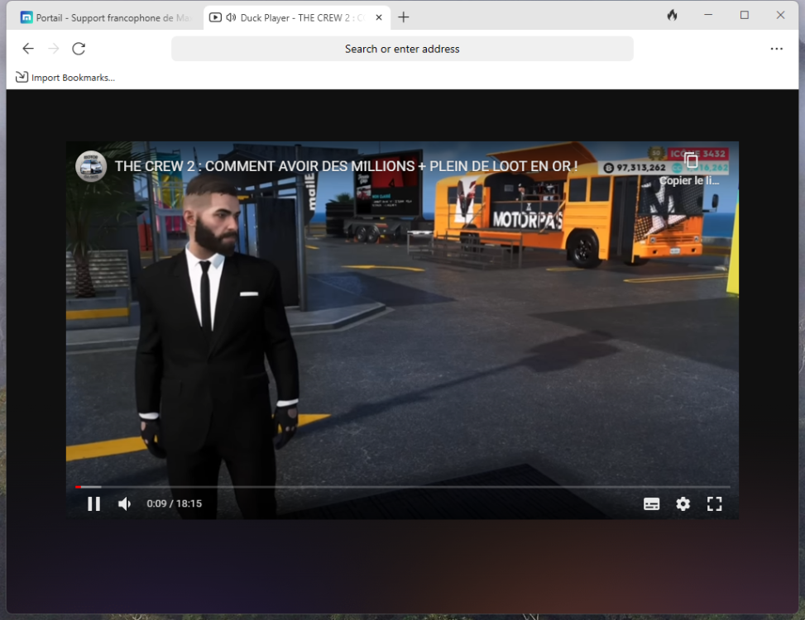
Task: Enter fullscreen mode on the video
Action: 714,503
